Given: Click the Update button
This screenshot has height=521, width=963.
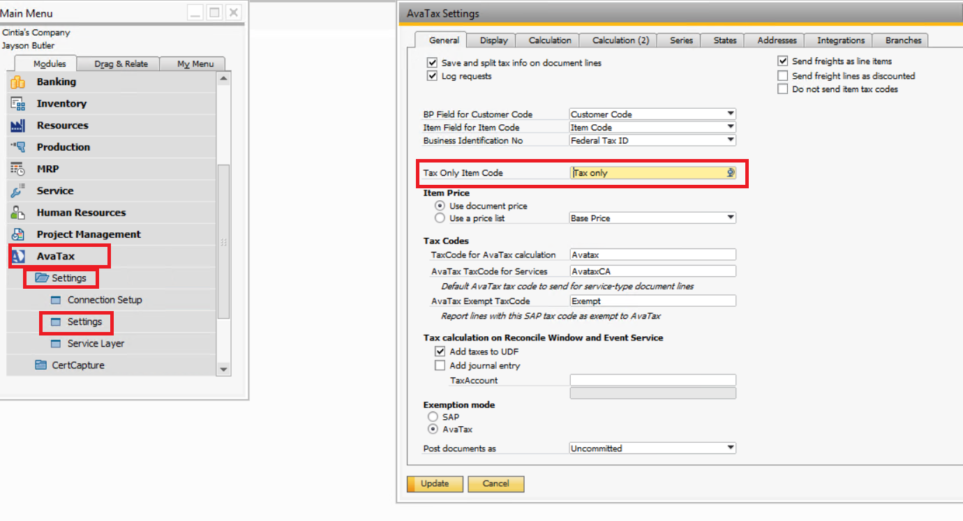Looking at the screenshot, I should point(435,483).
